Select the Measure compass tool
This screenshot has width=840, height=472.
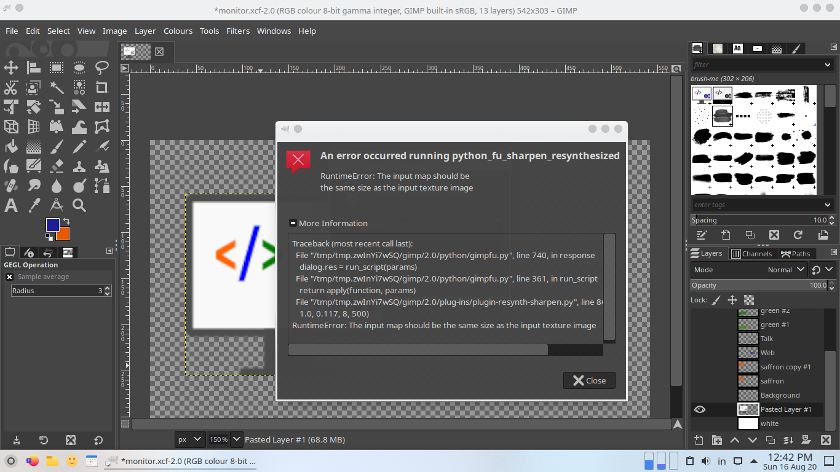tap(57, 205)
